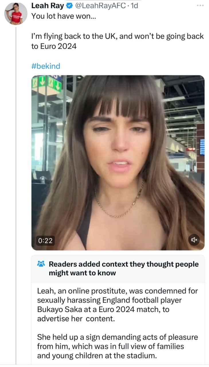Open the #bekind hashtag
This screenshot has height=367, width=209.
[46, 66]
